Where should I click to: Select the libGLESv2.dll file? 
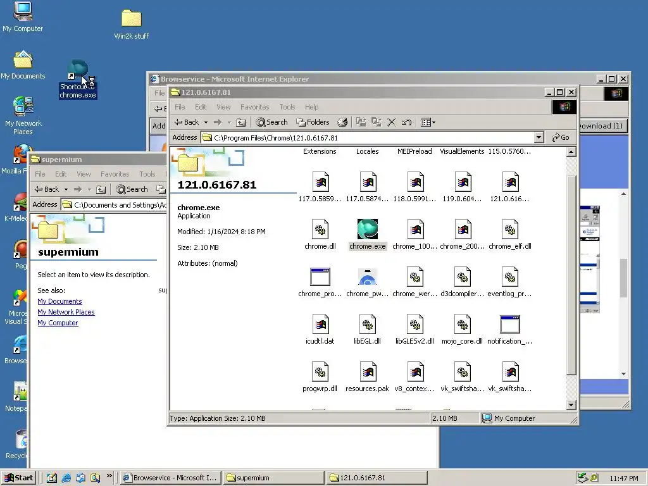(415, 329)
